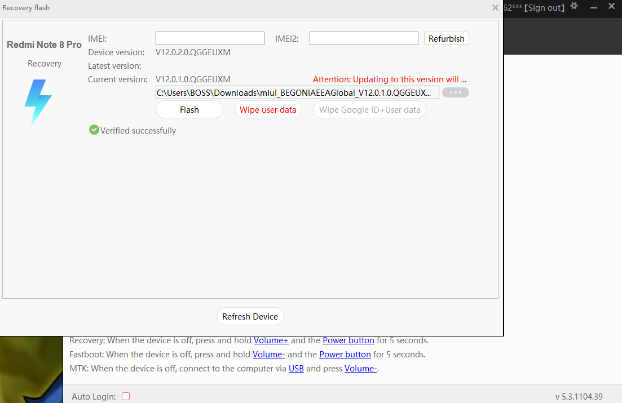The width and height of the screenshot is (622, 403).
Task: Click the Sign out link
Action: pos(545,8)
